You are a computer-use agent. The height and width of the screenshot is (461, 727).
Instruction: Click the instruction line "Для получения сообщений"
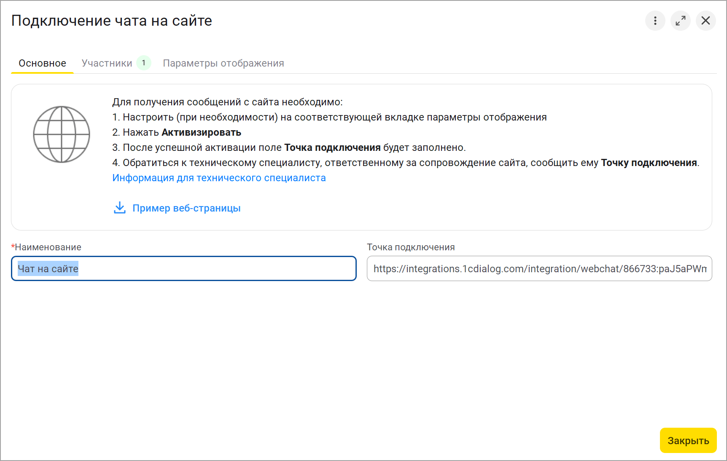tap(227, 102)
